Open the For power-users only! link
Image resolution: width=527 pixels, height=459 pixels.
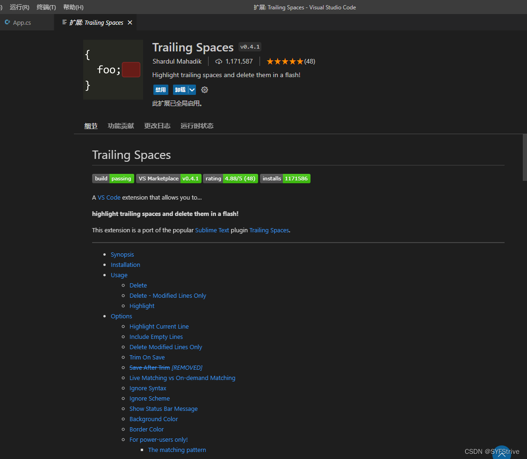(159, 440)
